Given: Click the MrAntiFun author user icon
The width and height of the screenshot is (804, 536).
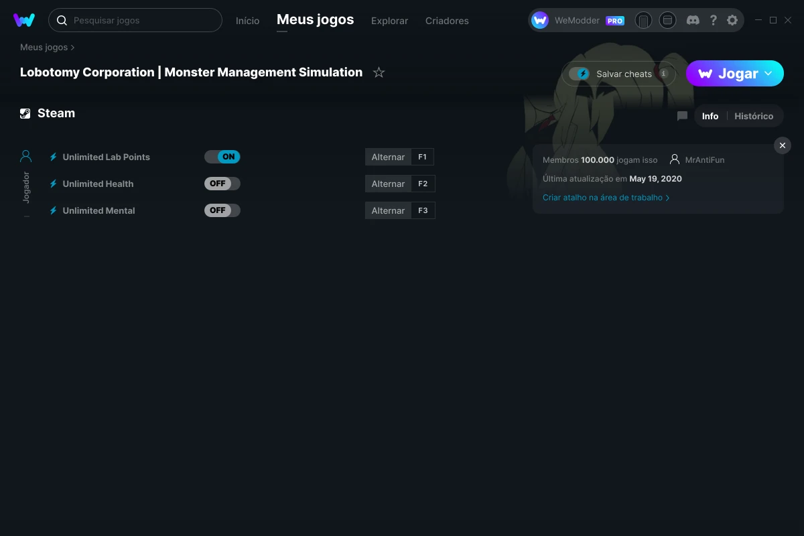Looking at the screenshot, I should (674, 160).
